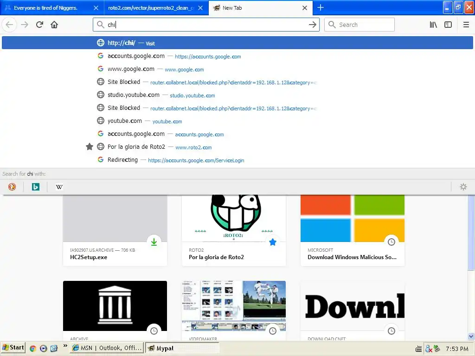
Task: Choose the youtube.com suggestion
Action: point(237,121)
